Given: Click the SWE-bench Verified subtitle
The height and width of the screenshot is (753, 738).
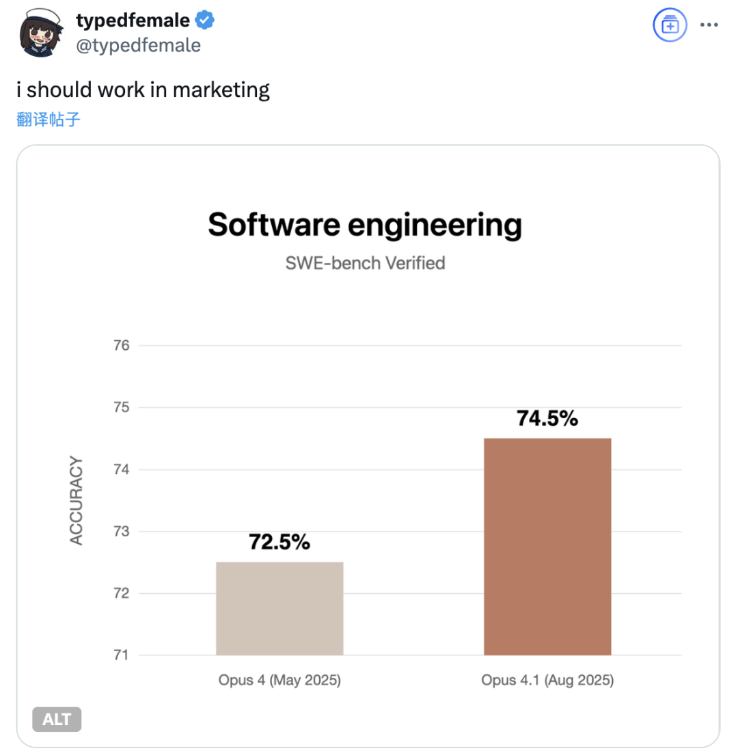Looking at the screenshot, I should (x=366, y=263).
